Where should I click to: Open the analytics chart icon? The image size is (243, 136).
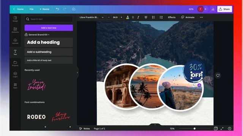click(x=213, y=9)
